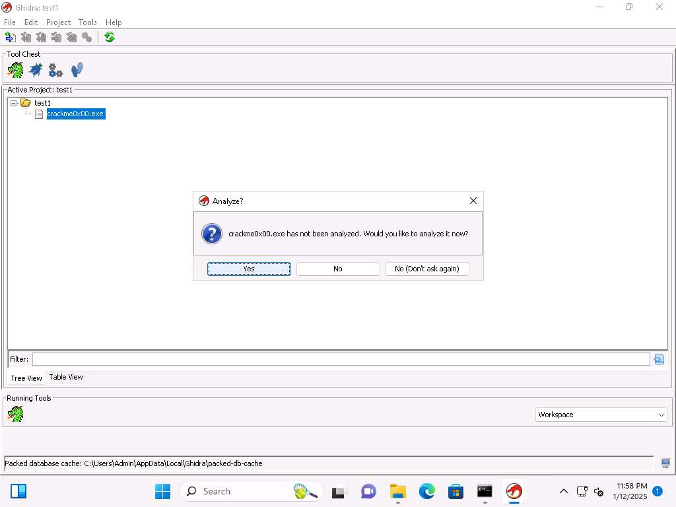Click the running CodeBrowser dragon icon
Viewport: 676px width, 507px height.
pyautogui.click(x=15, y=414)
